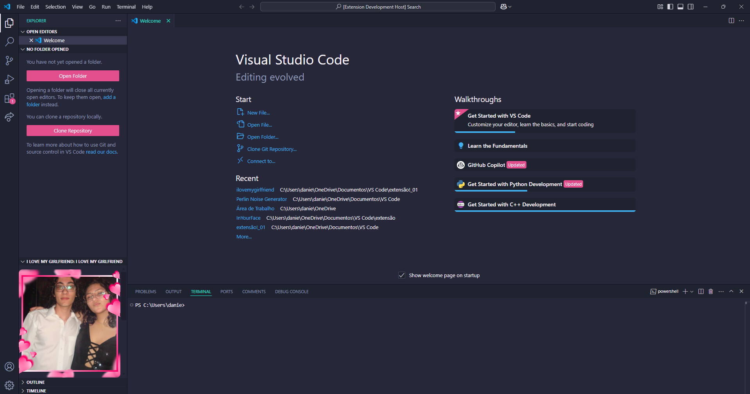The height and width of the screenshot is (394, 750).
Task: Click the pink Open Folder button
Action: pos(73,76)
